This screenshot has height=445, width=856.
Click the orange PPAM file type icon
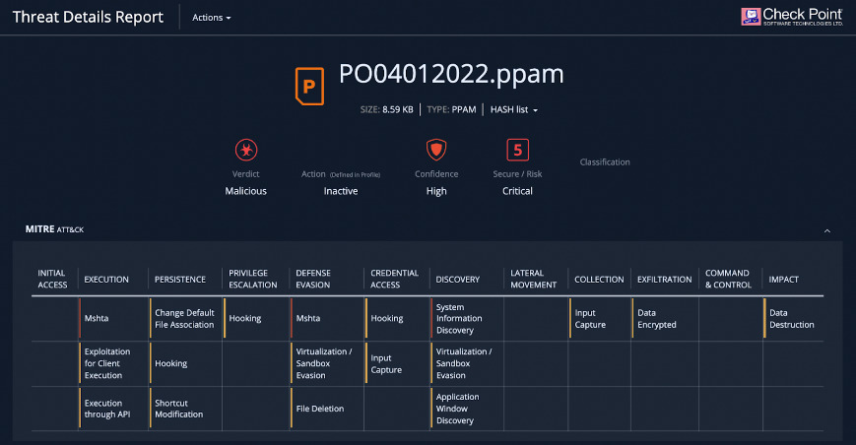tap(309, 87)
